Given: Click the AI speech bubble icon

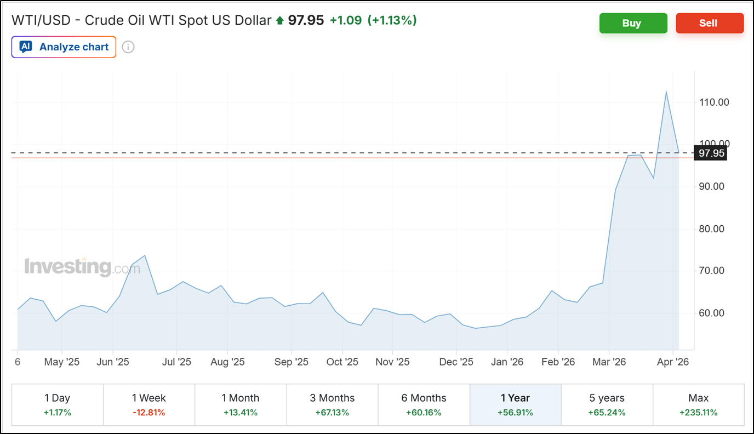Looking at the screenshot, I should coord(26,47).
